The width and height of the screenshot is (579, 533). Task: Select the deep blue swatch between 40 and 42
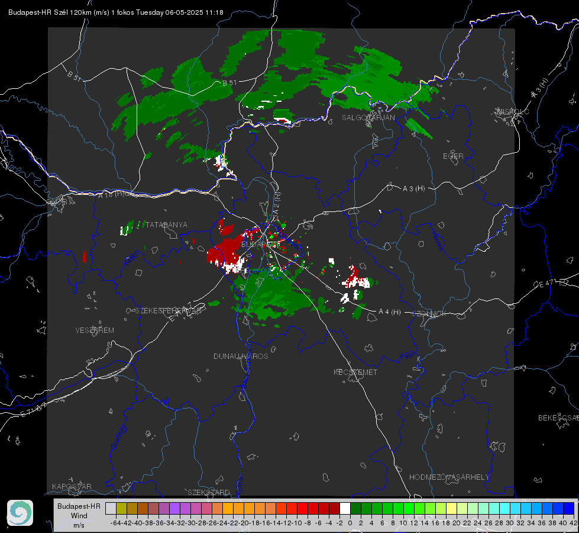click(x=569, y=508)
